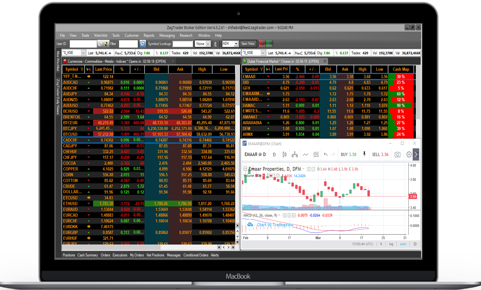The image size is (481, 290).
Task: Click the Chart by TradingView link
Action: (x=275, y=225)
